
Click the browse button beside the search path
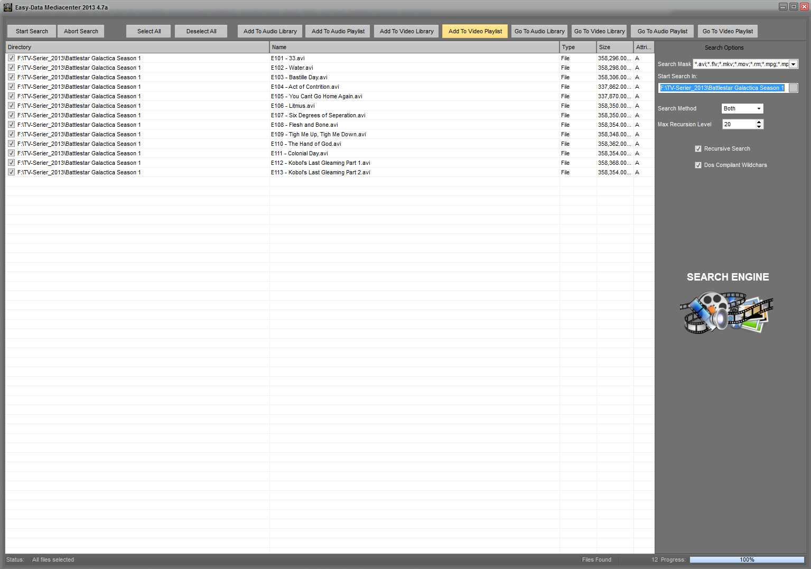(793, 88)
